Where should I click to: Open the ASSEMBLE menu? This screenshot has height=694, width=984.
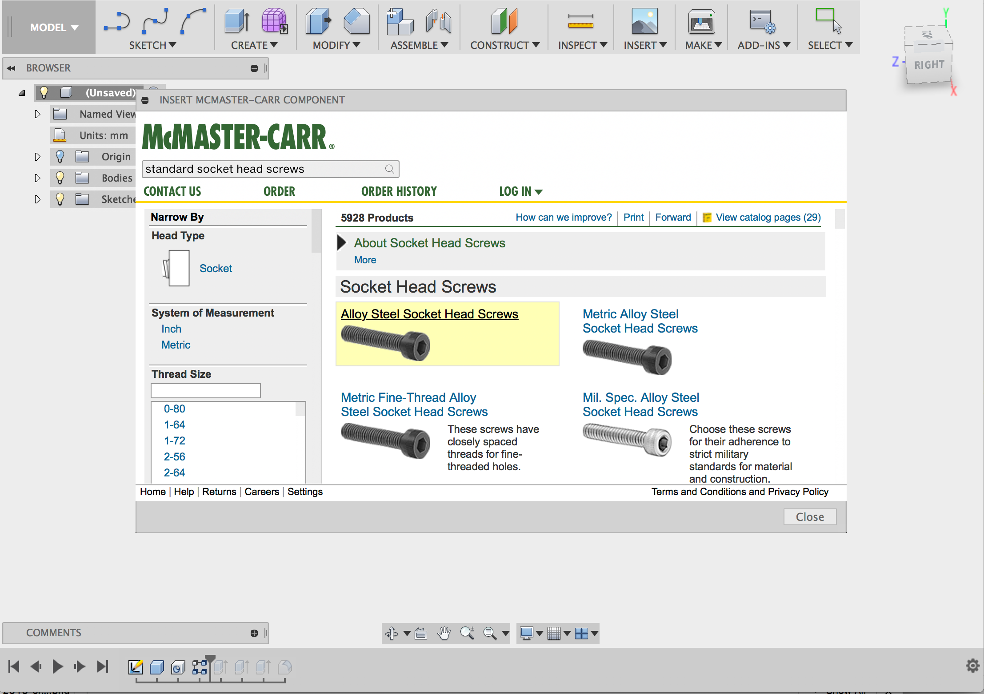pyautogui.click(x=419, y=45)
